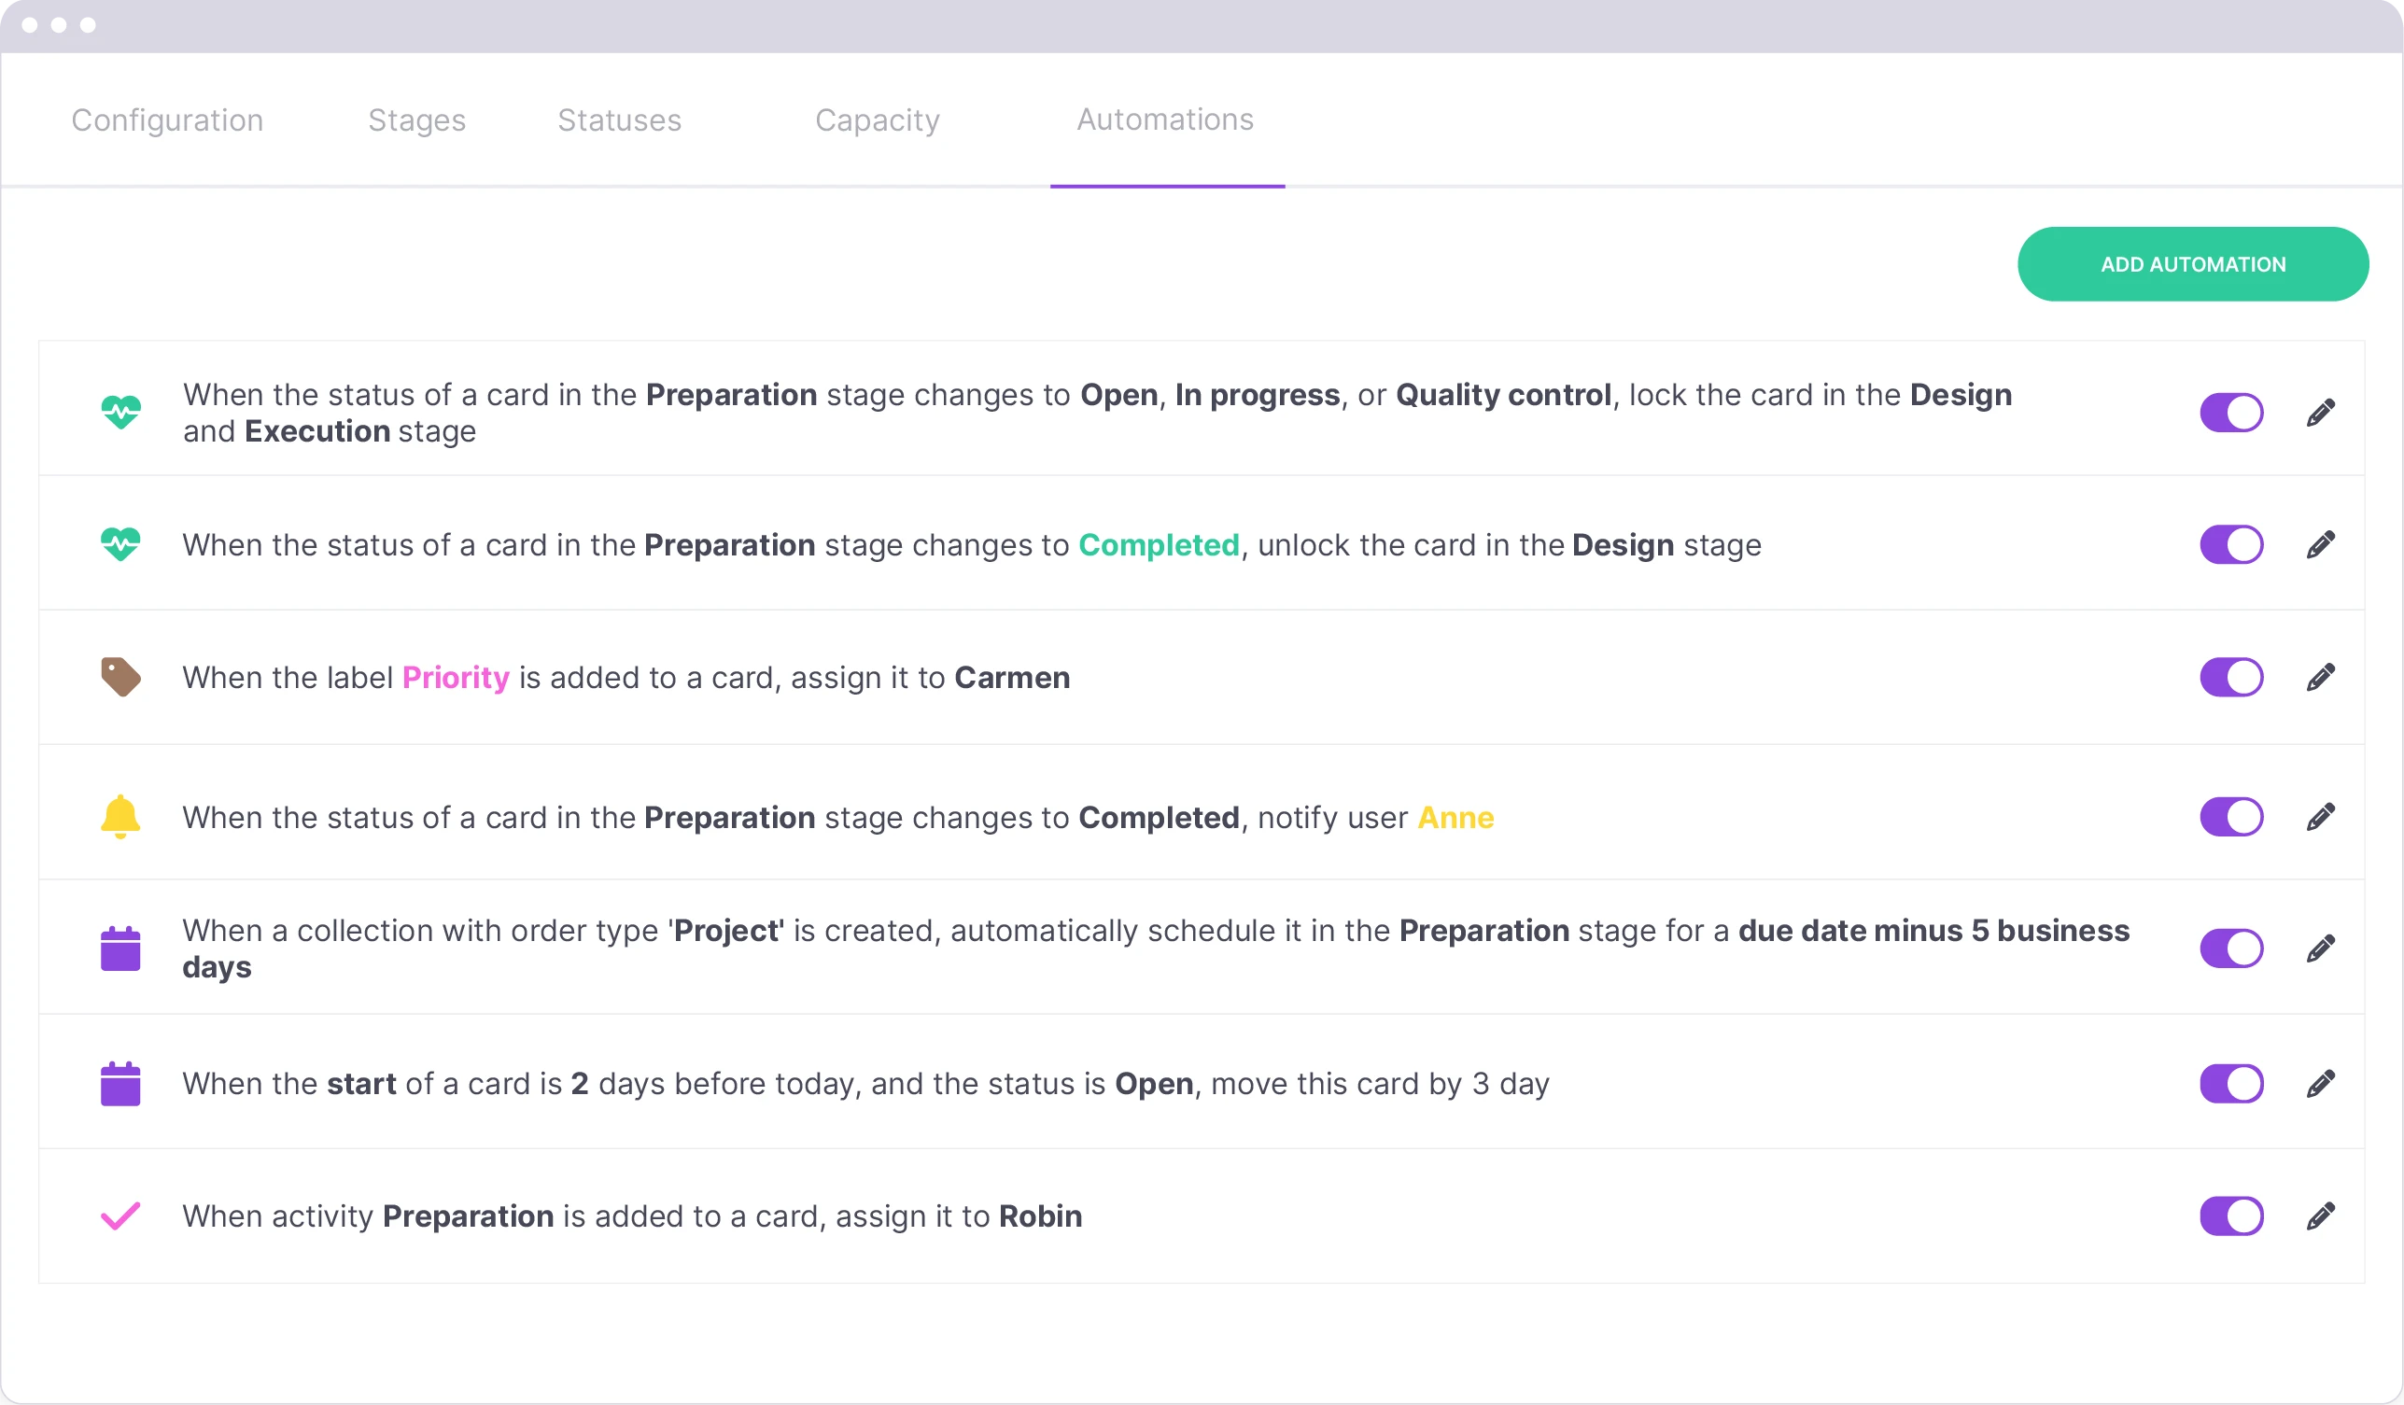Disable the assign-to-Carmen automation

click(x=2231, y=676)
